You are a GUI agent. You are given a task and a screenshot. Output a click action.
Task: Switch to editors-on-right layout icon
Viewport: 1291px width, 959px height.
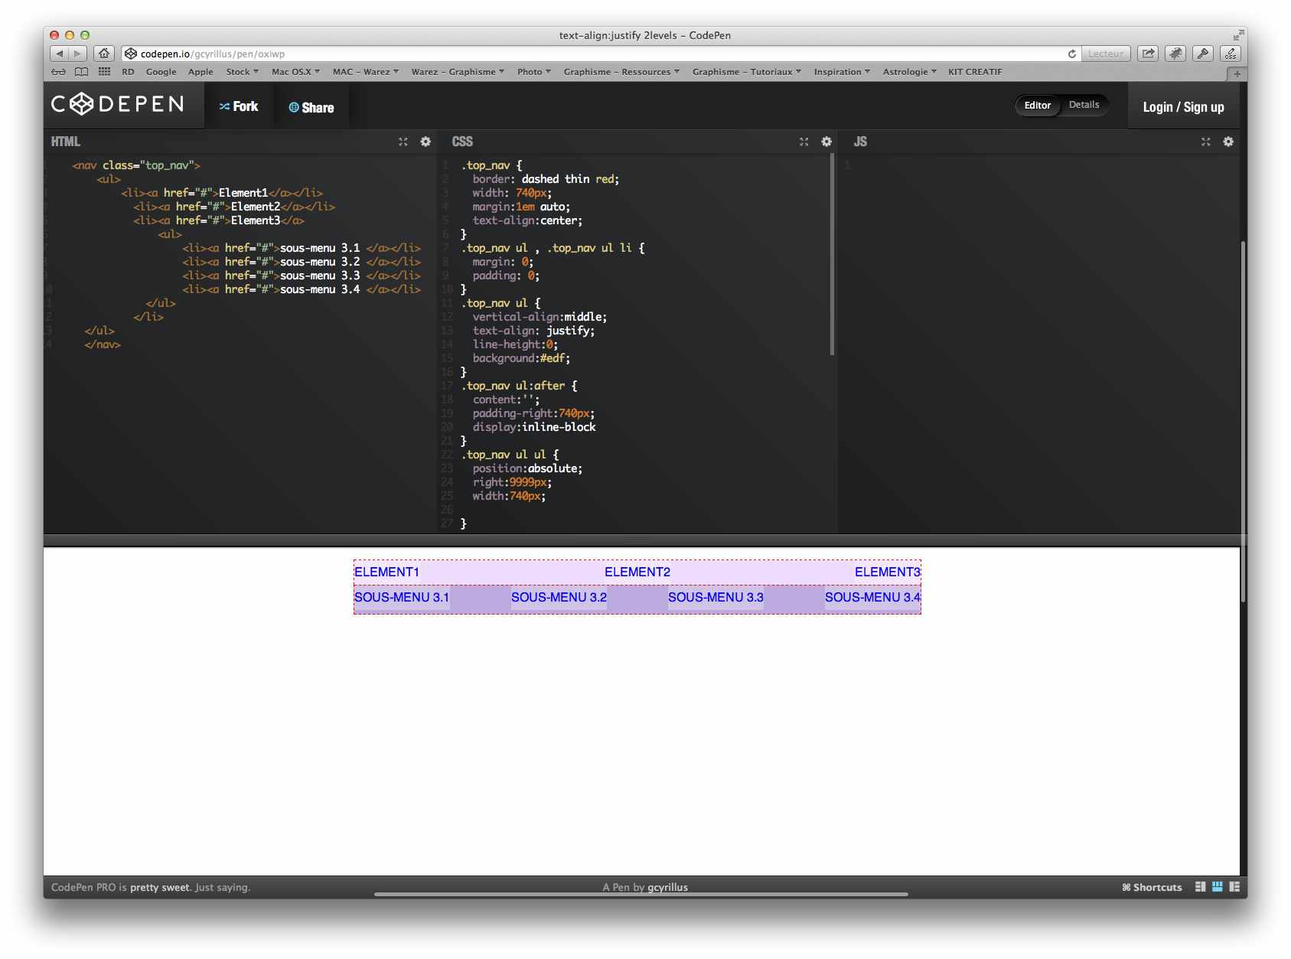click(x=1234, y=886)
